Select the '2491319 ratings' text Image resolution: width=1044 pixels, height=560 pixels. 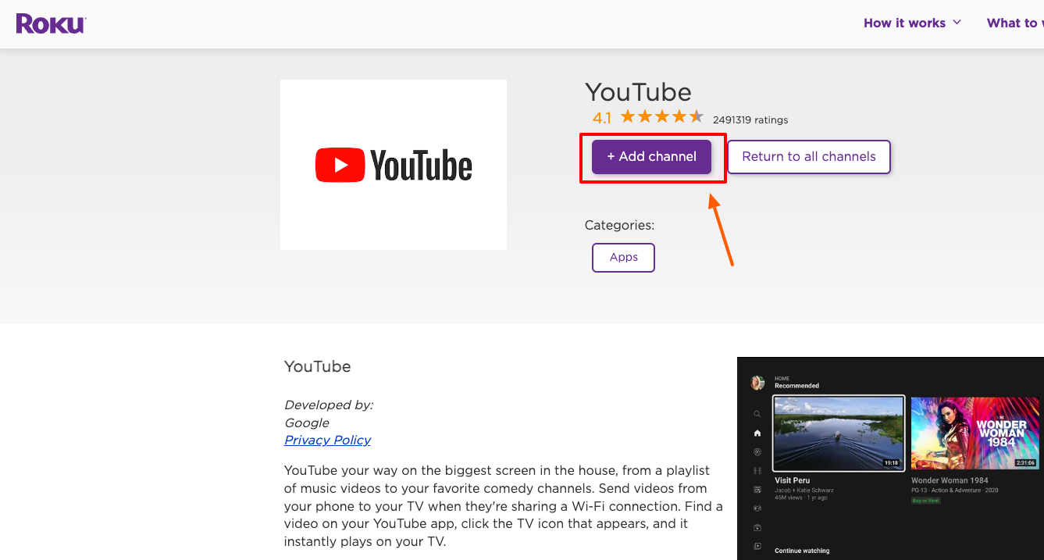[x=750, y=120]
